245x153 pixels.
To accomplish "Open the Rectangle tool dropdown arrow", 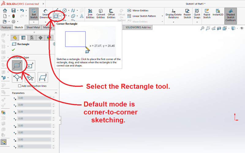I will 60,16.
